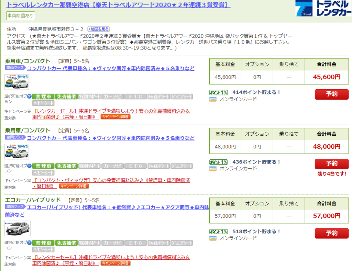The image size is (352, 271).
Task: Click the ベビーシート badge in the 57,000円 listing
Action: coord(44,249)
